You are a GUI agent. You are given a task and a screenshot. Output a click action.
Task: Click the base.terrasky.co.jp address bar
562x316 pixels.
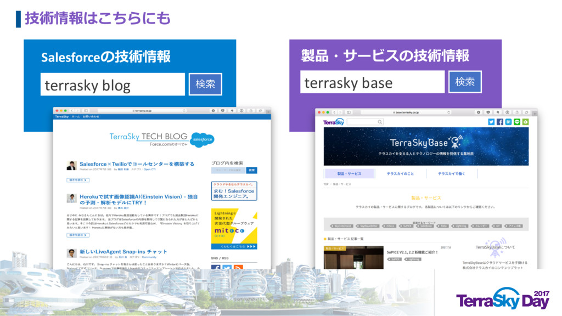click(x=406, y=112)
